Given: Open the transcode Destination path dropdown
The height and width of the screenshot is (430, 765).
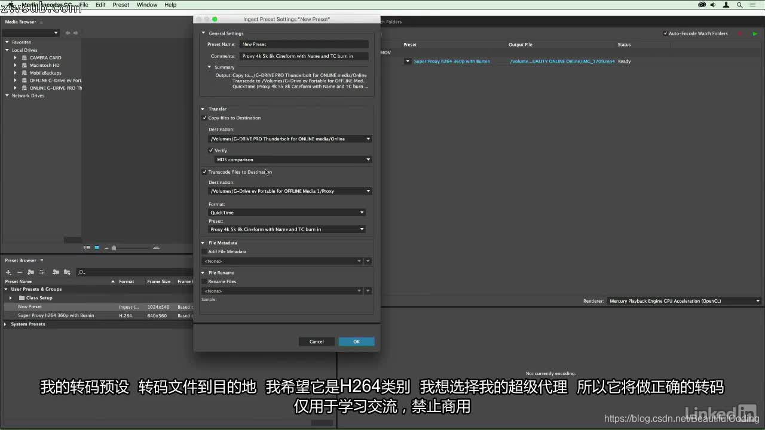Looking at the screenshot, I should click(290, 191).
